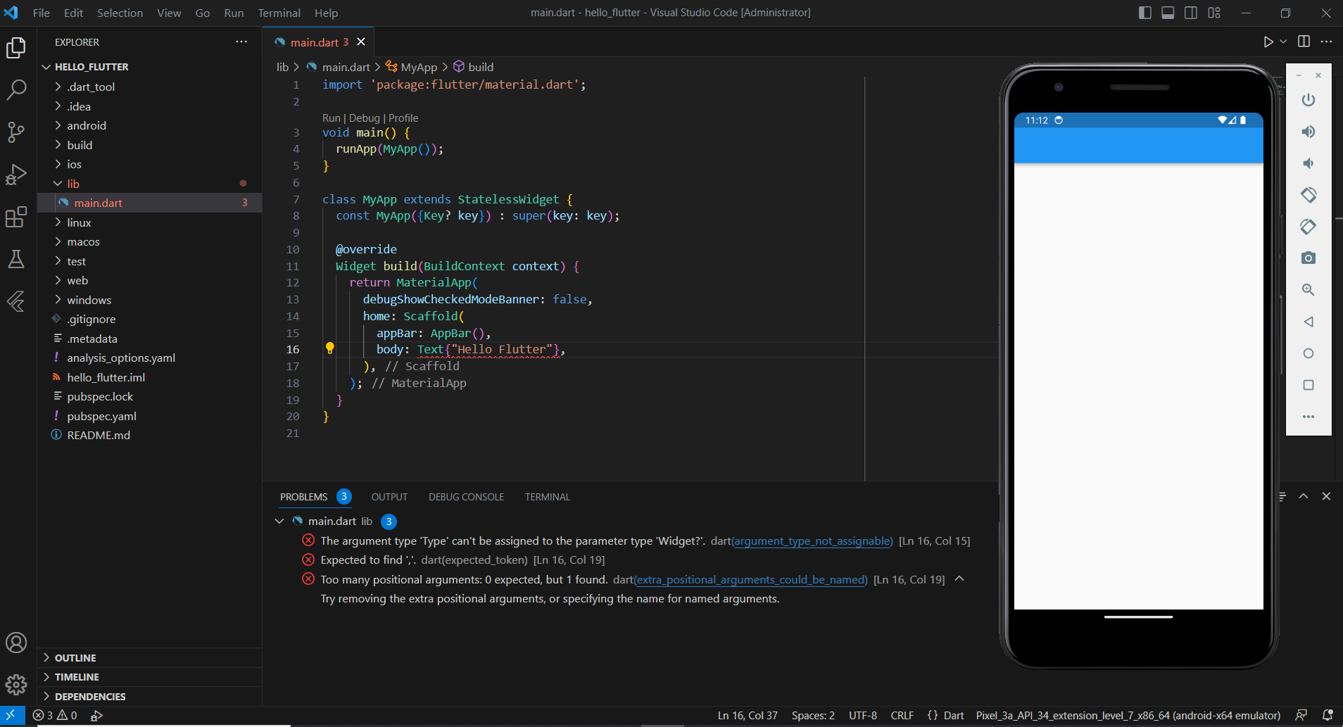Show the lightbulb quick fix on line 16
Screen dimensions: 1343x727
pyautogui.click(x=329, y=348)
